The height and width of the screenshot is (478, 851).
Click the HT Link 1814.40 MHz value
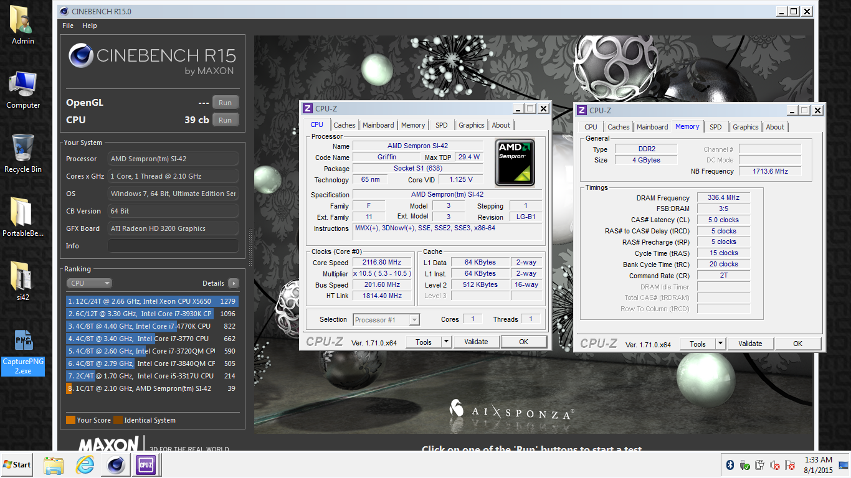point(383,296)
